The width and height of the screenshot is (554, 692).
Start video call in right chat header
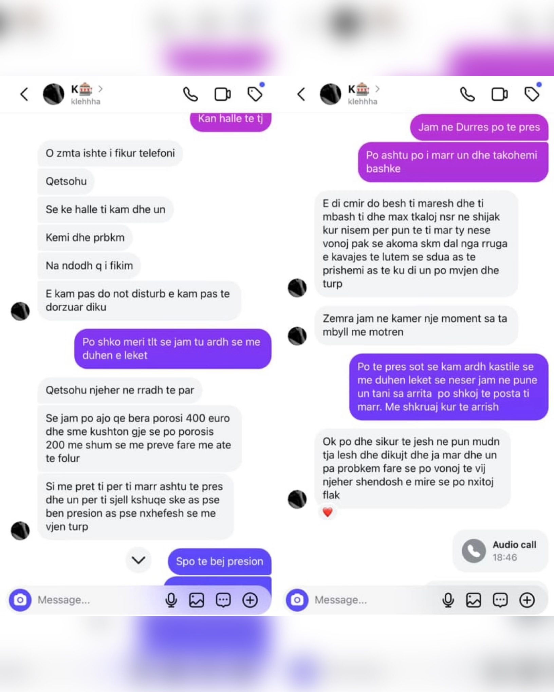500,94
